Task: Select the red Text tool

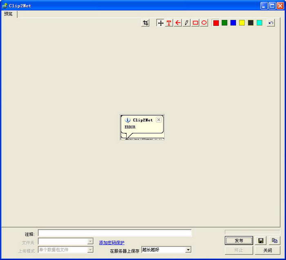Action: click(x=169, y=23)
